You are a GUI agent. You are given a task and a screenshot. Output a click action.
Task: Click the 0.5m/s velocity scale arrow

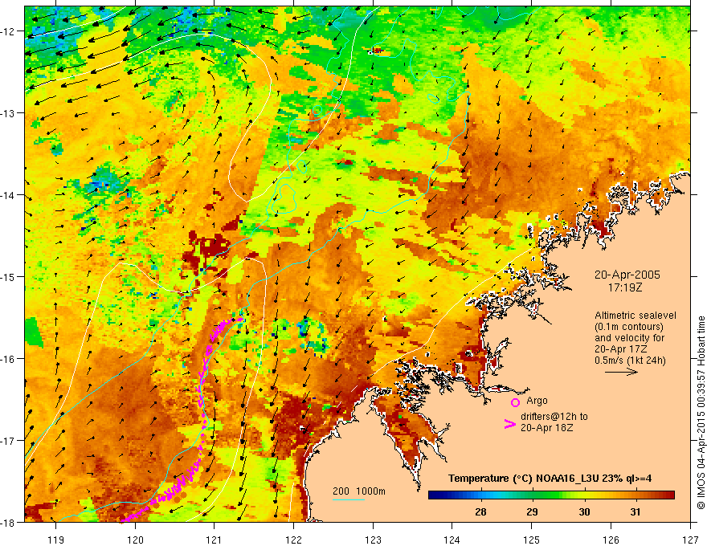(x=621, y=372)
